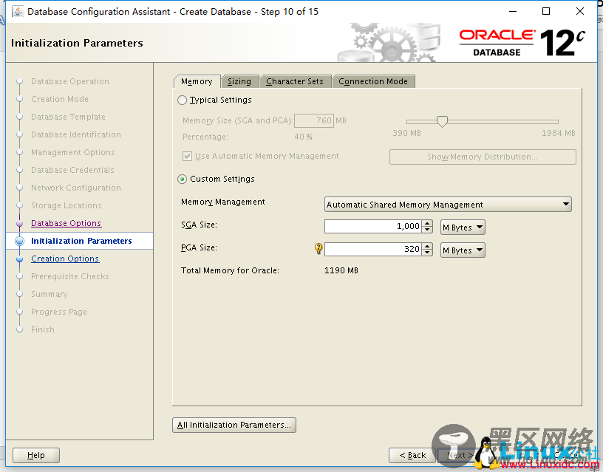Viewport: 603px width, 472px height.
Task: Open the PGA Size units dropdown
Action: [x=463, y=250]
